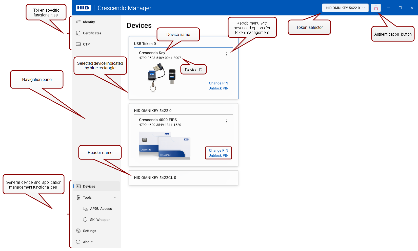Click the Crescendo 4000 FIPS device name
The image size is (418, 251).
point(158,120)
